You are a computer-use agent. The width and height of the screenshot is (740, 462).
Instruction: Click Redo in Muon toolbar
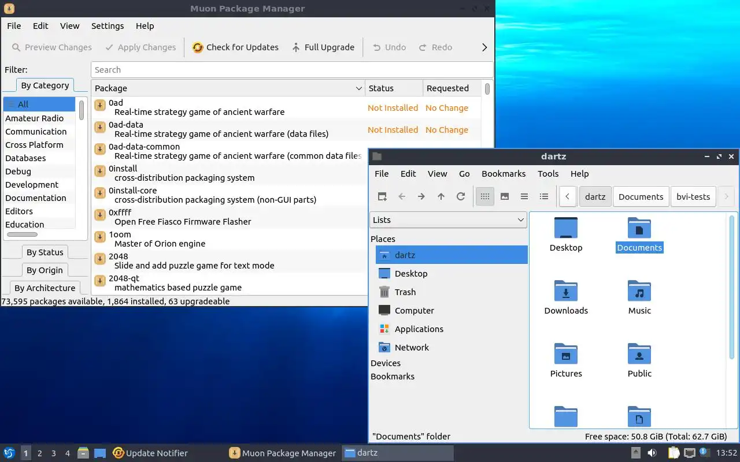point(435,47)
